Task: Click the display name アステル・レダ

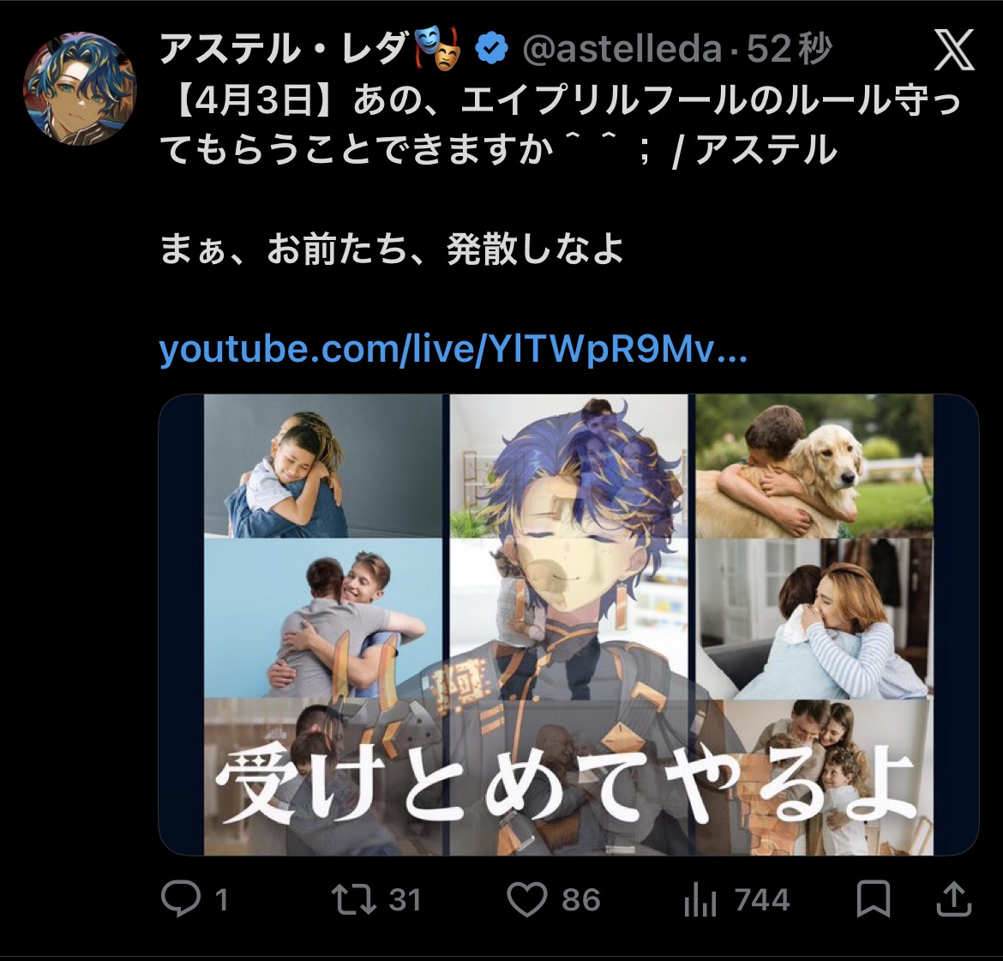Action: (284, 49)
